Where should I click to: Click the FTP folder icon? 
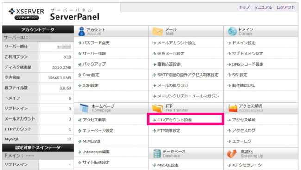pos(157,109)
